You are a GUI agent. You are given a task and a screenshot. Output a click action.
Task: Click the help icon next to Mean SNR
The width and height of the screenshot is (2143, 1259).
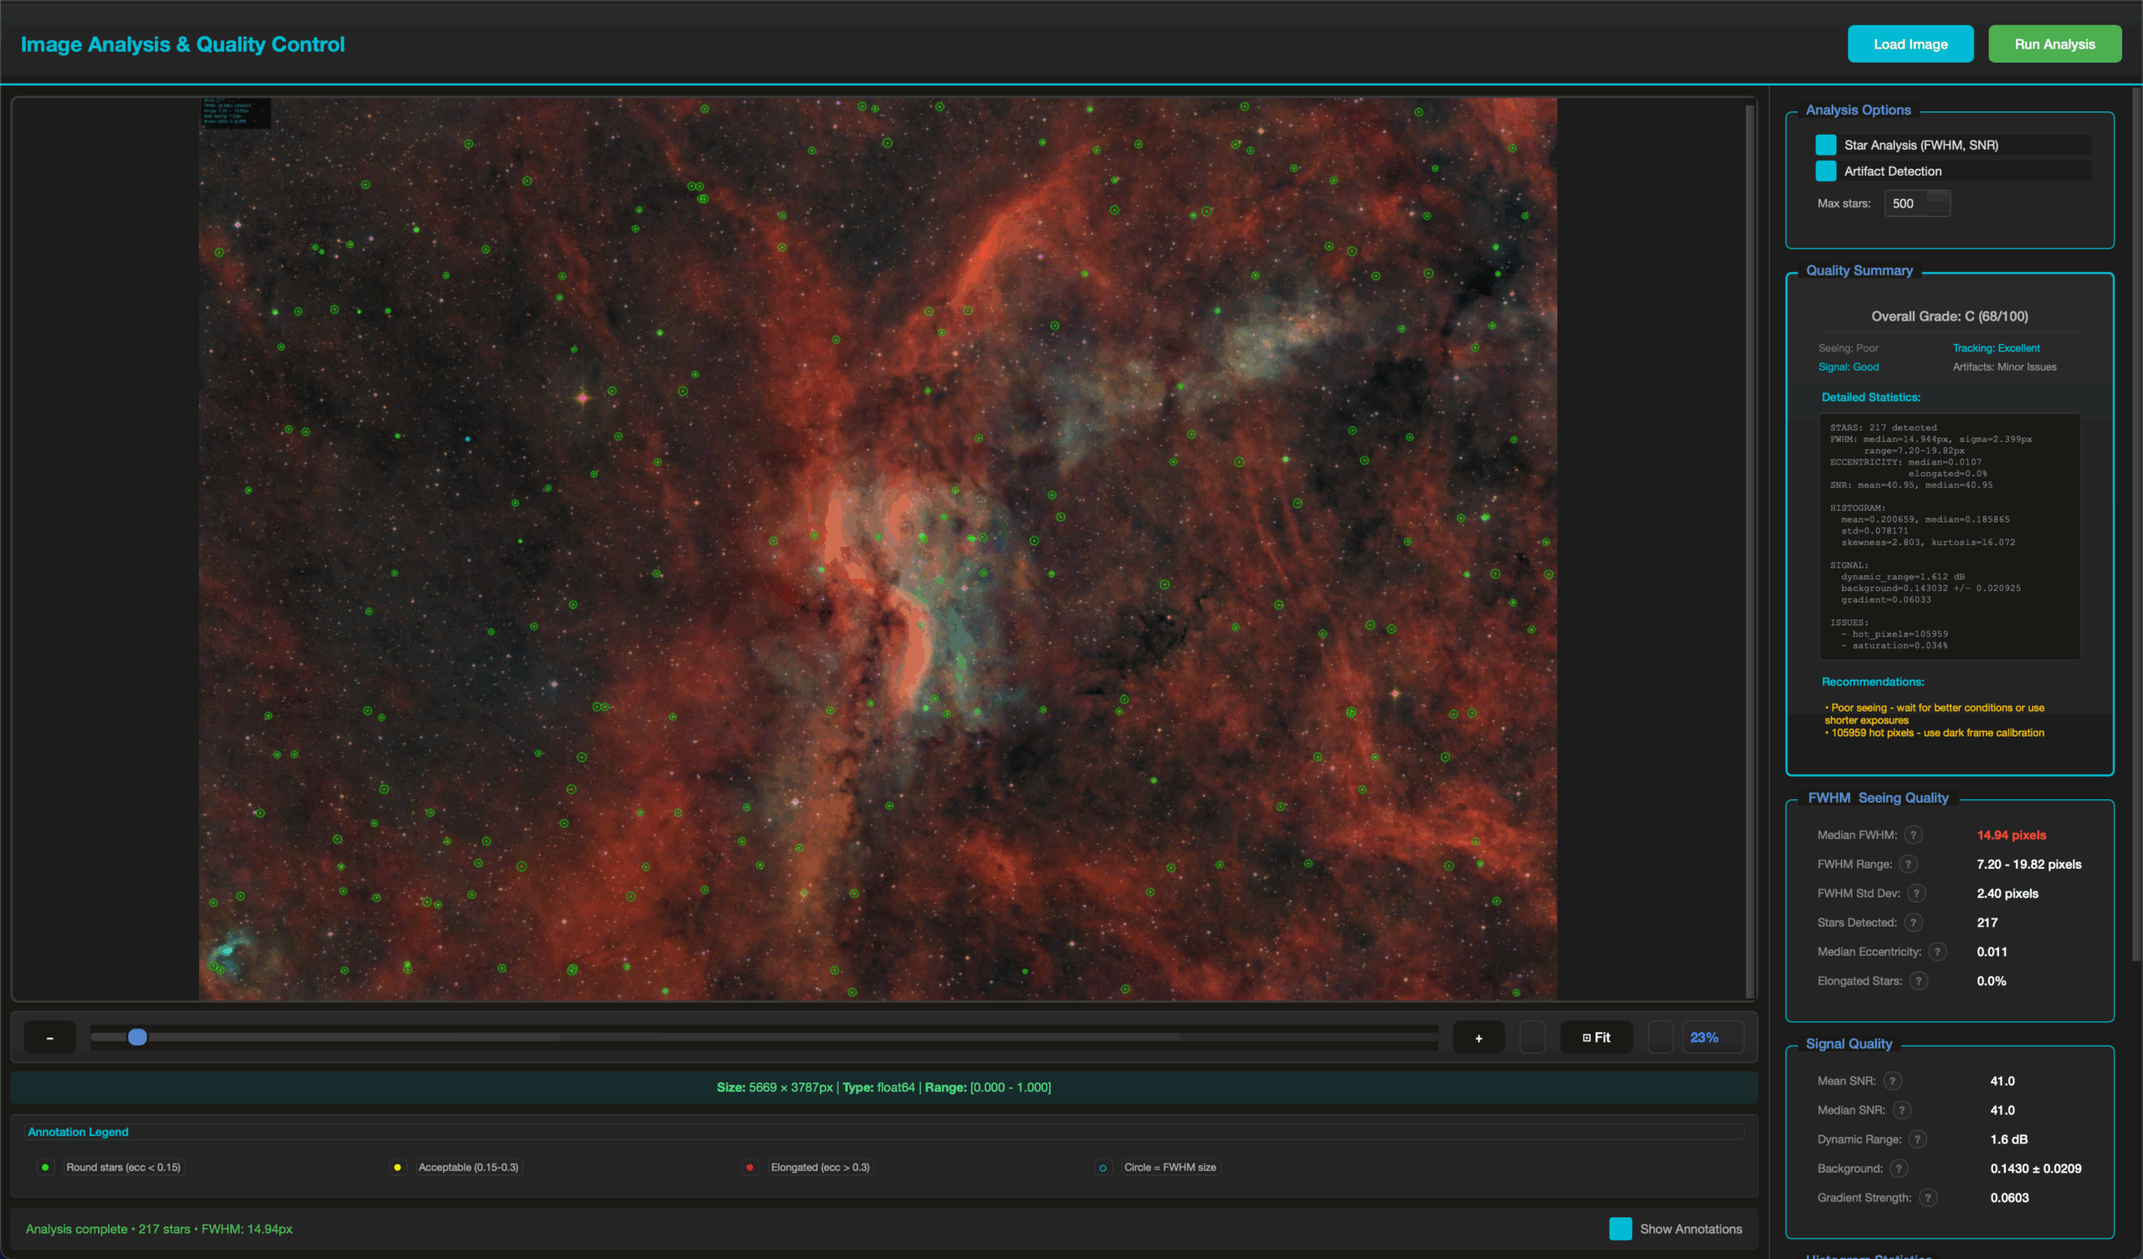1893,1081
